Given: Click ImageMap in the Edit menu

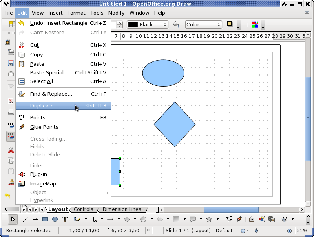Looking at the screenshot, I should tap(63, 183).
